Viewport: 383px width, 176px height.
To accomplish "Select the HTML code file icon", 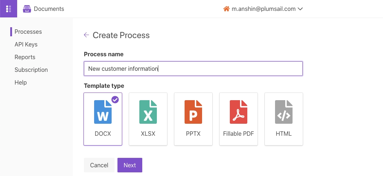I will pos(283,112).
